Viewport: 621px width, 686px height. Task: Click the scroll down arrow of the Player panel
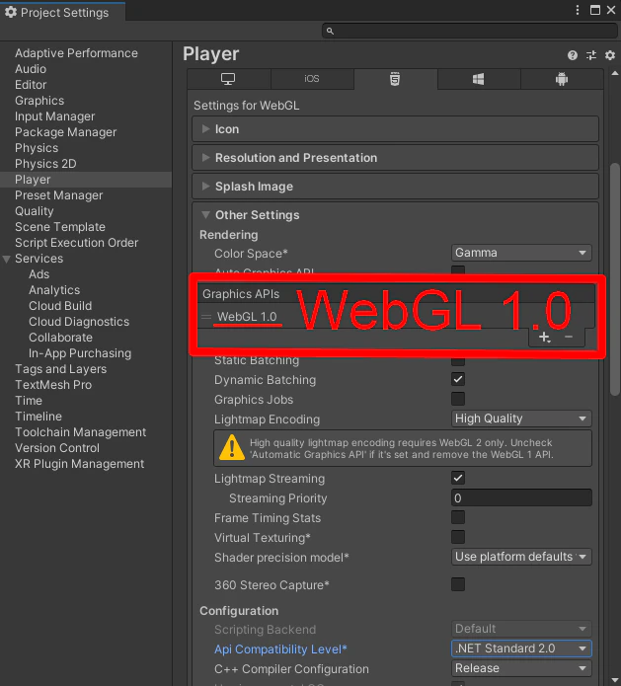(x=615, y=679)
